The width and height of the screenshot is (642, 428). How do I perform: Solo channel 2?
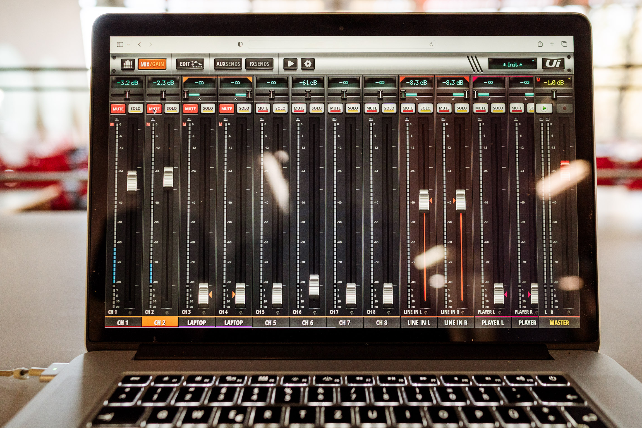coord(172,109)
